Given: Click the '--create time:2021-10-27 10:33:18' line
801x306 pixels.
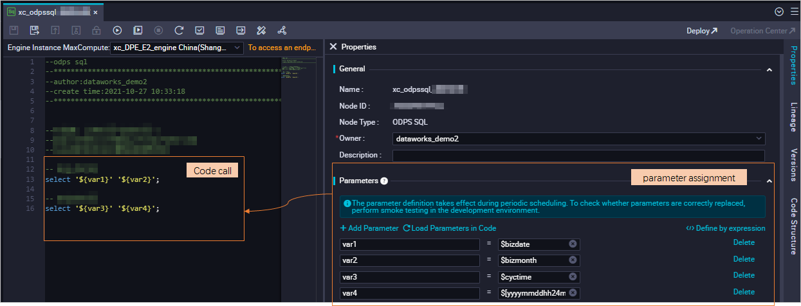Looking at the screenshot, I should click(x=115, y=91).
